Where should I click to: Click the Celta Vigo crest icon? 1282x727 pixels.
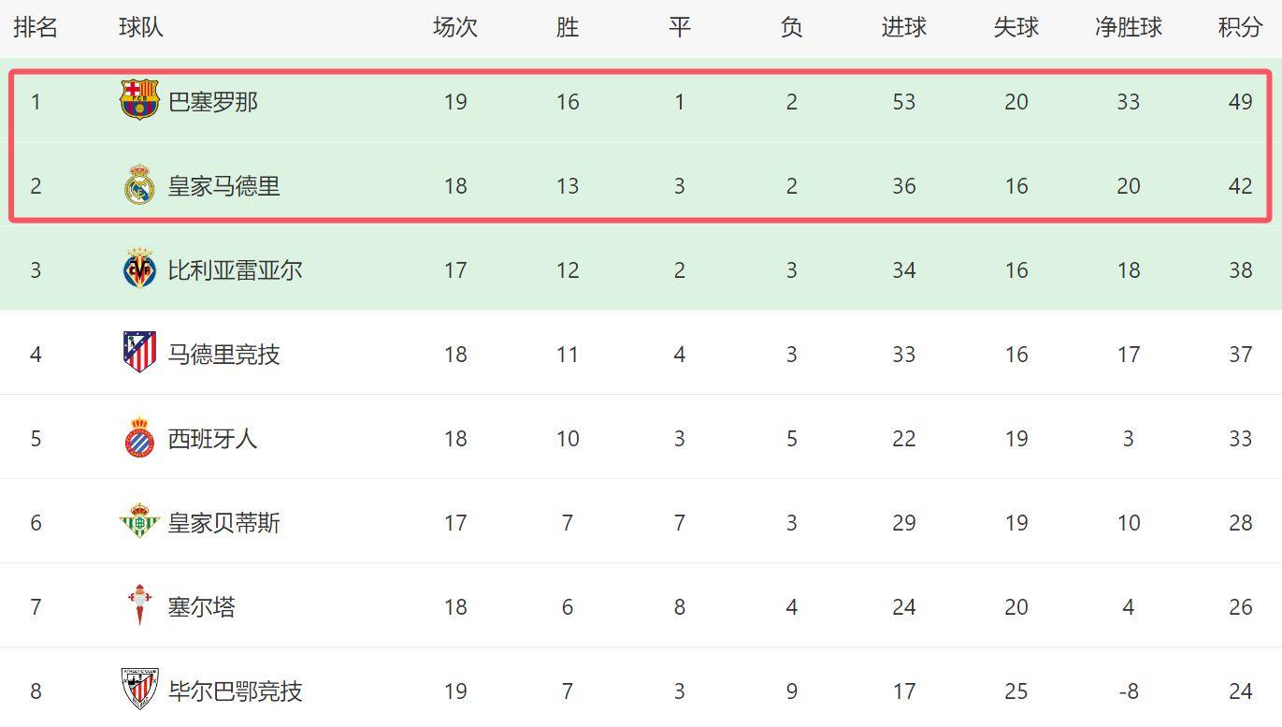(x=139, y=605)
